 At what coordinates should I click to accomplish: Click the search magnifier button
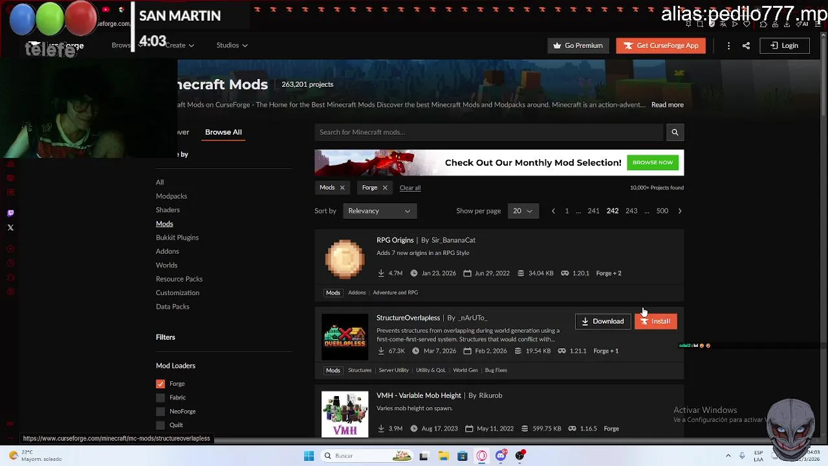pyautogui.click(x=675, y=132)
